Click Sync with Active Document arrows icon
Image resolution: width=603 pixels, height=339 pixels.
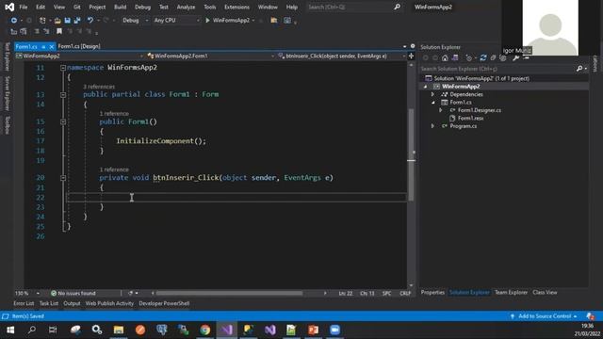pos(483,58)
